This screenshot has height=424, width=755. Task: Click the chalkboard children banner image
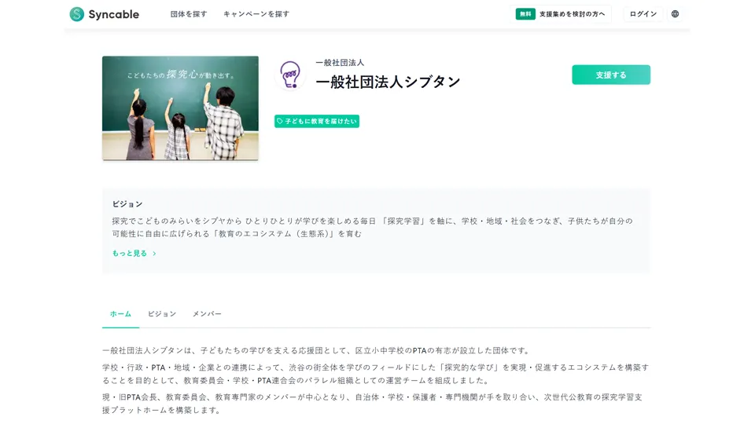(x=180, y=108)
